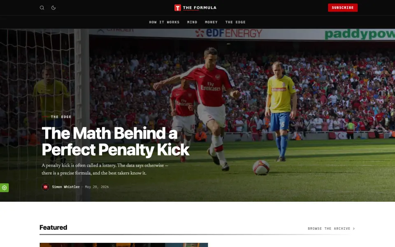Screen dimensions: 395x247
Task: Click chevron next to Browse the Archive
Action: [x=354, y=228]
